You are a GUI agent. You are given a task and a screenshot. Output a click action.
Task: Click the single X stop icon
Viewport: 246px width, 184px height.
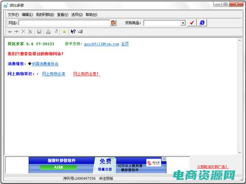click(23, 32)
